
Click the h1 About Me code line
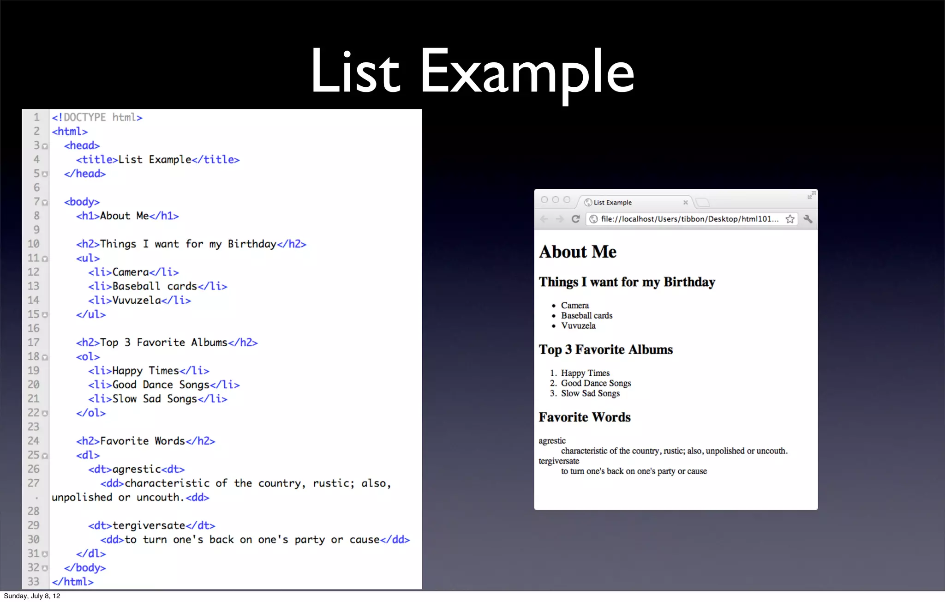point(127,216)
